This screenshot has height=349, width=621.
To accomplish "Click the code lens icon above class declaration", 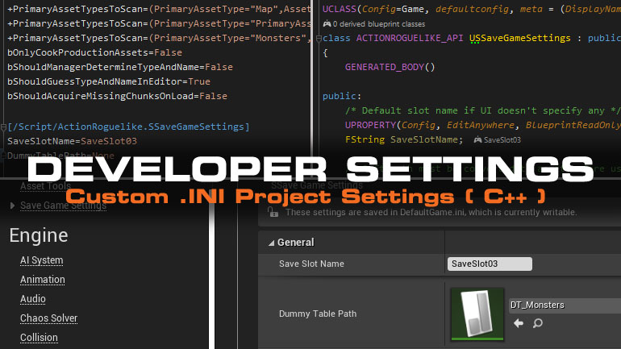I will [327, 24].
